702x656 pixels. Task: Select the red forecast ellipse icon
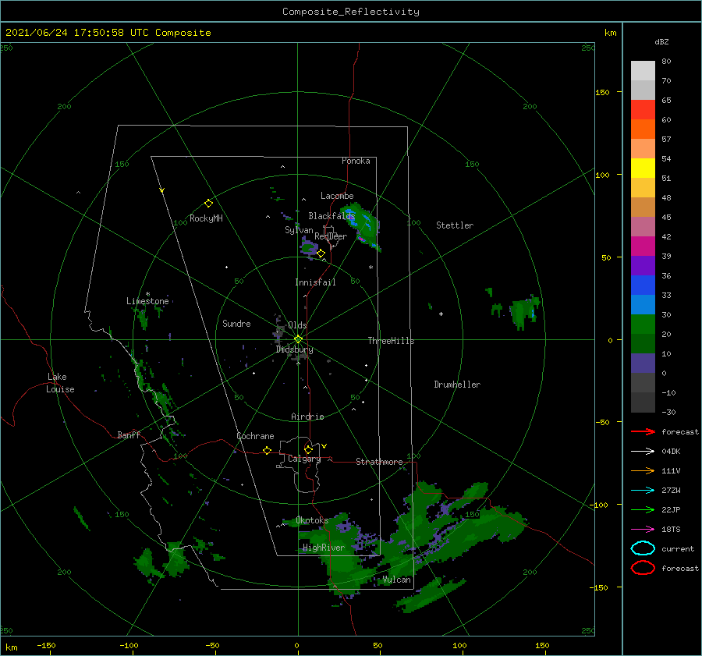[643, 568]
